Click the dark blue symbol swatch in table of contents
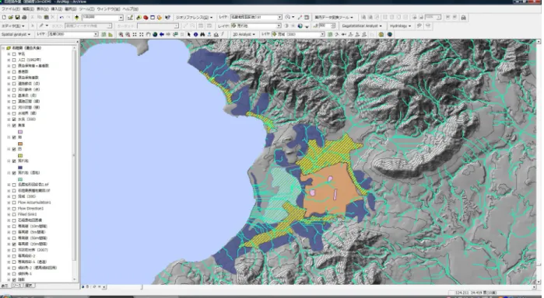The height and width of the screenshot is (298, 544). click(20, 167)
